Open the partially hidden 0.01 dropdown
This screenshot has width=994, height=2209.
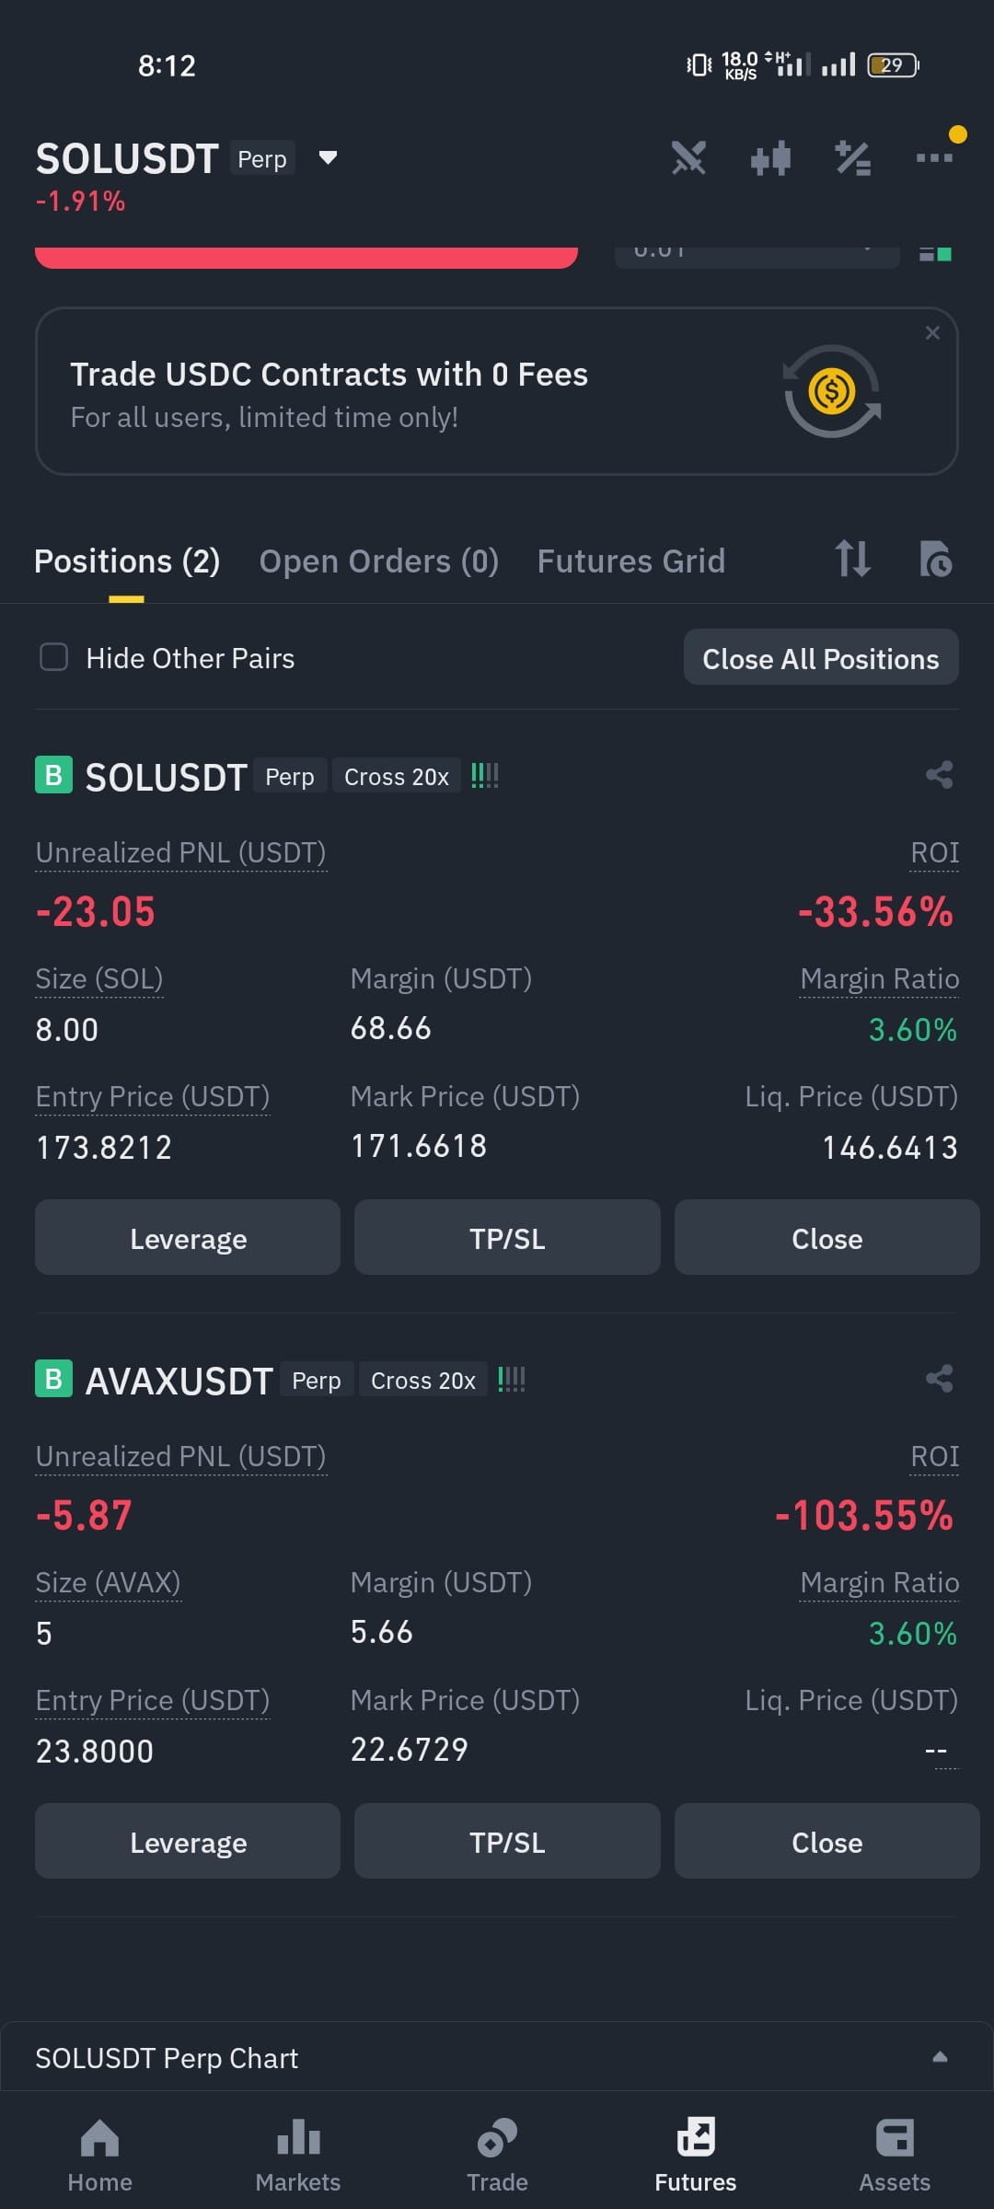(757, 257)
